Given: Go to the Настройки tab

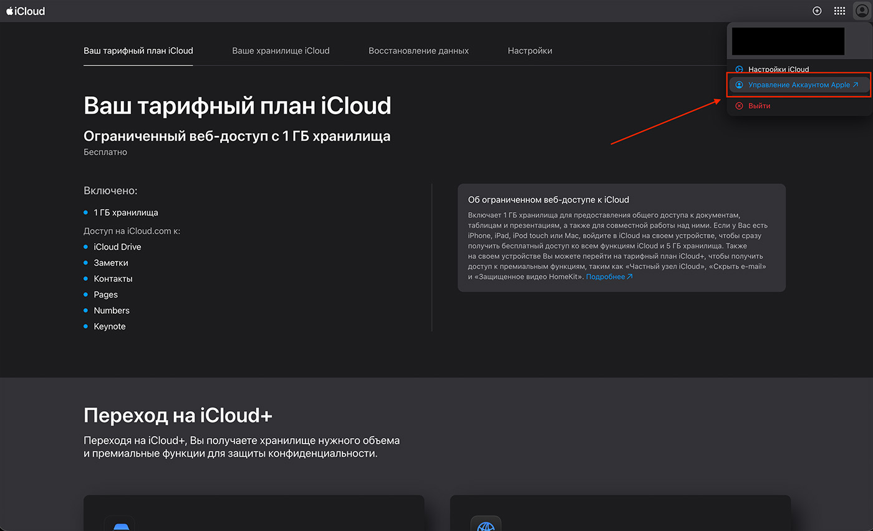Looking at the screenshot, I should point(529,51).
